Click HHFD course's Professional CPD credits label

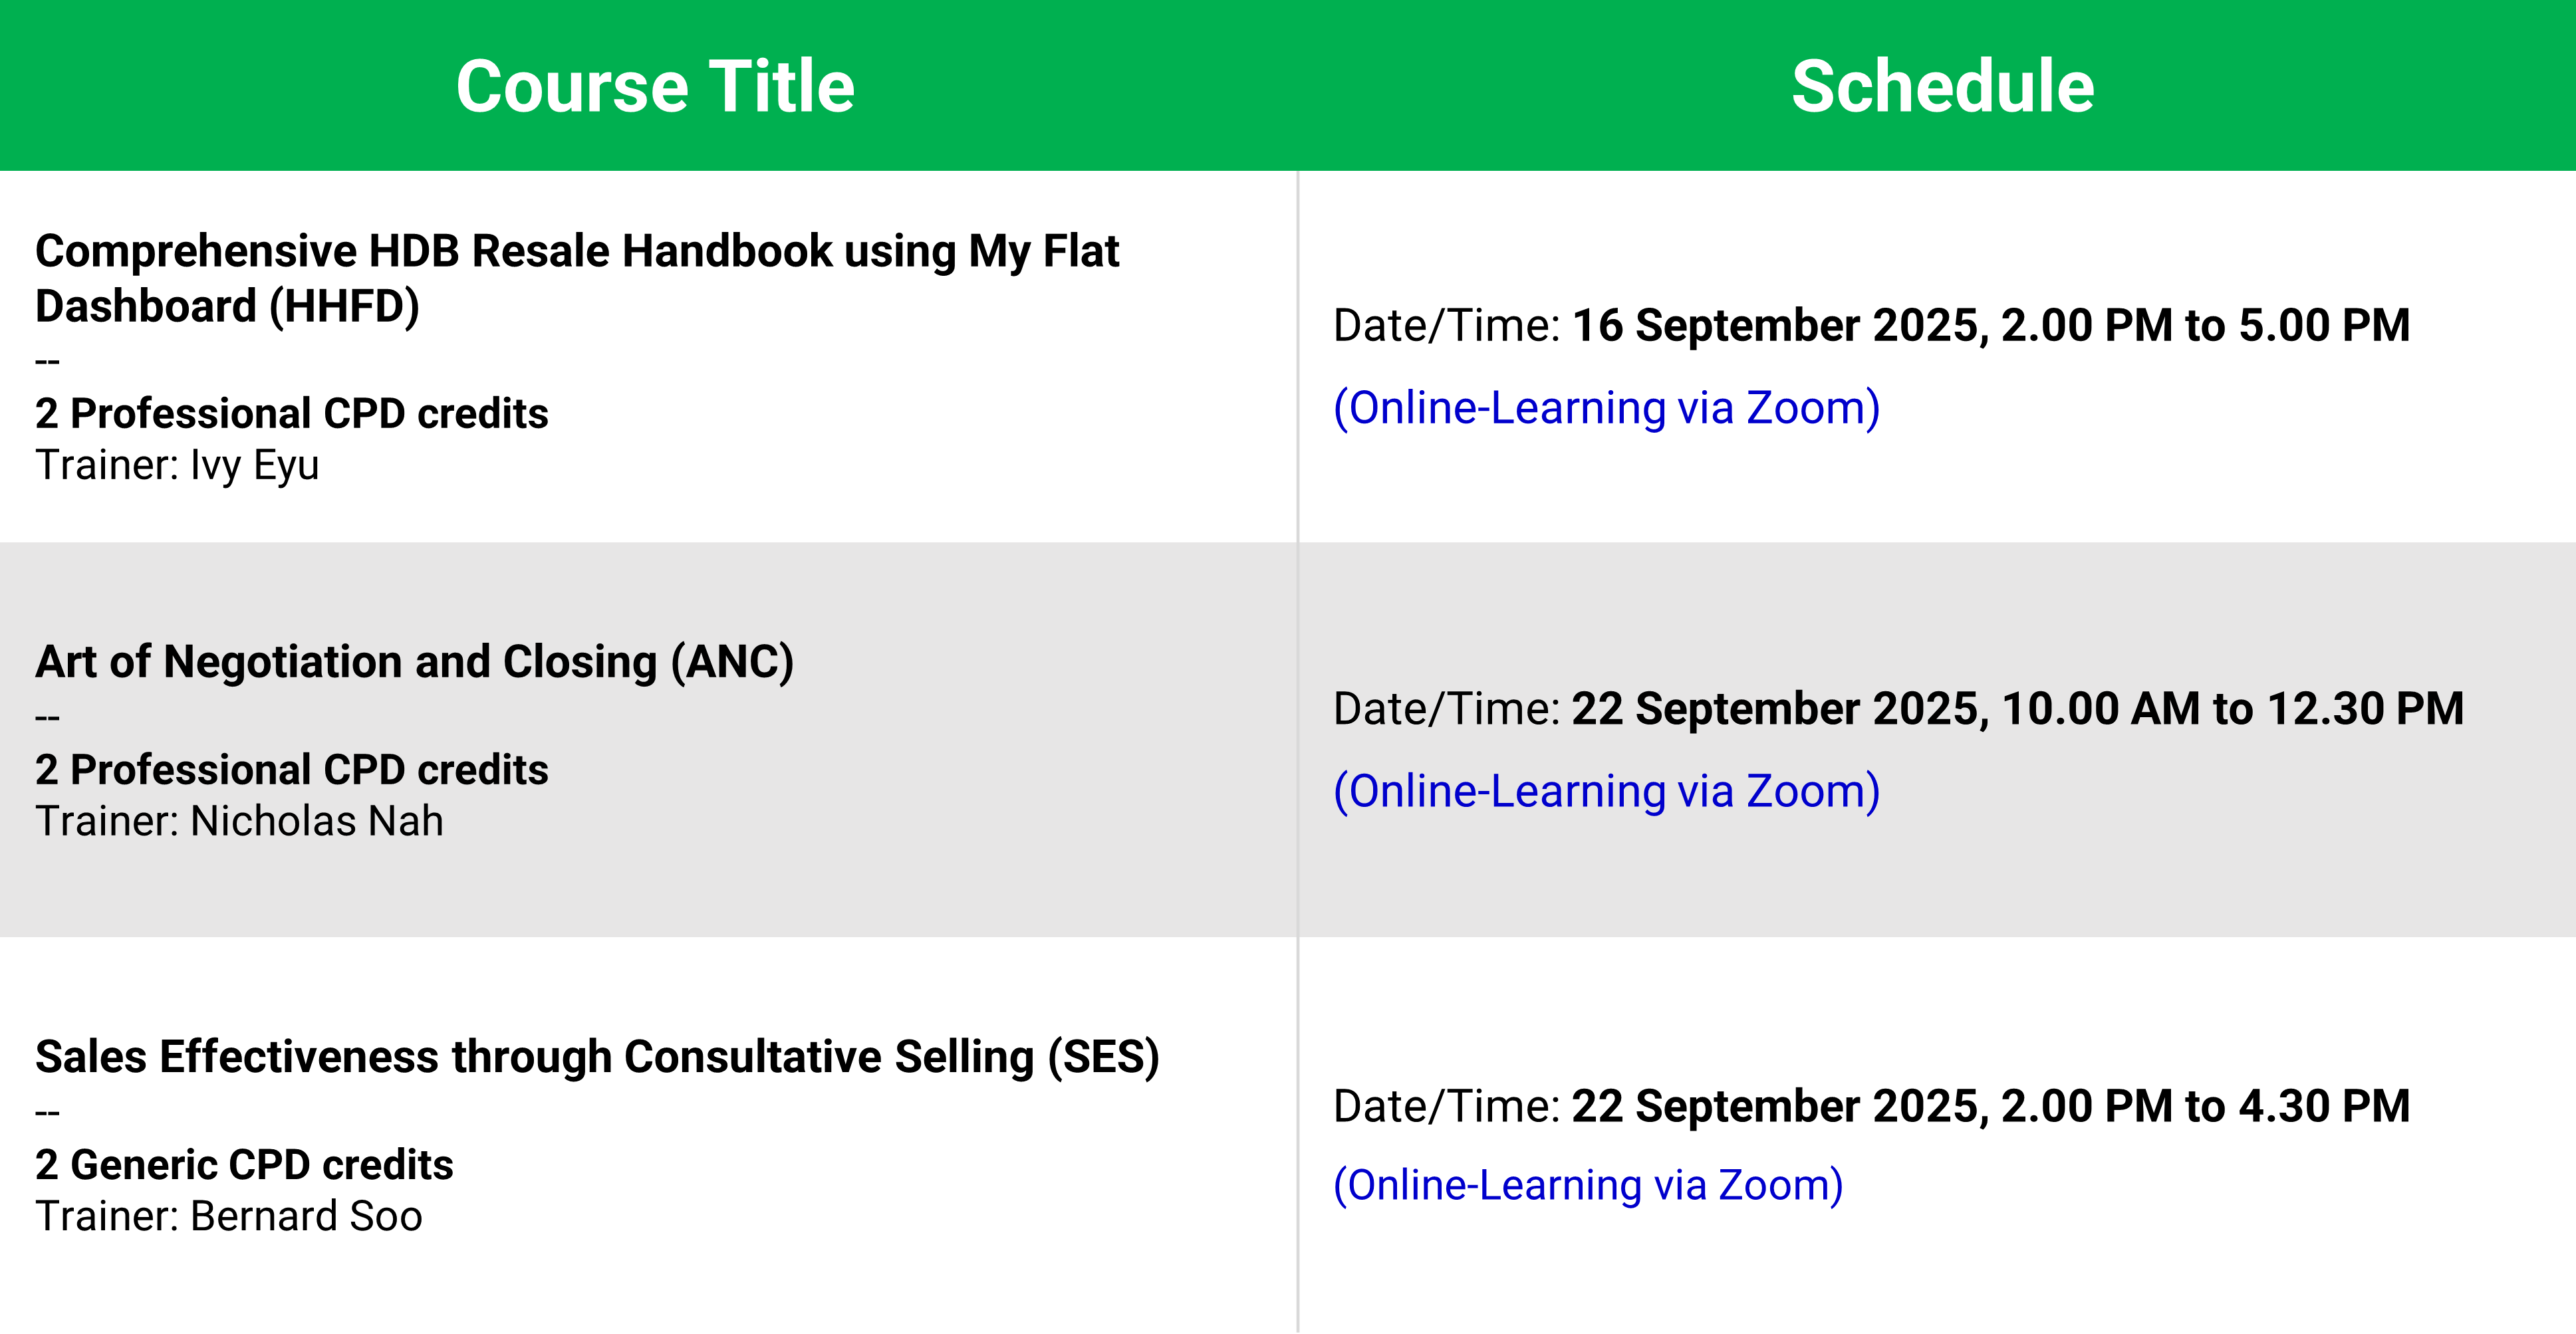292,413
